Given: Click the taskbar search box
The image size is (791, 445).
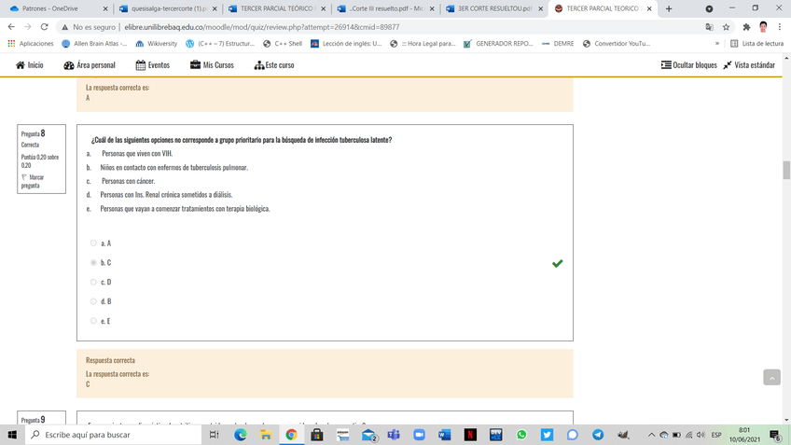Looking at the screenshot, I should point(113,435).
